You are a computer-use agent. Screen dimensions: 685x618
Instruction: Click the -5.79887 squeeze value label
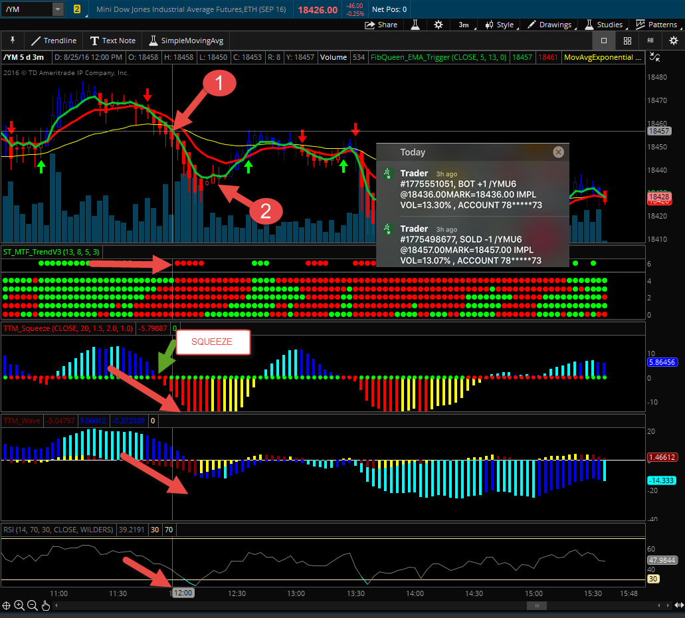[153, 328]
